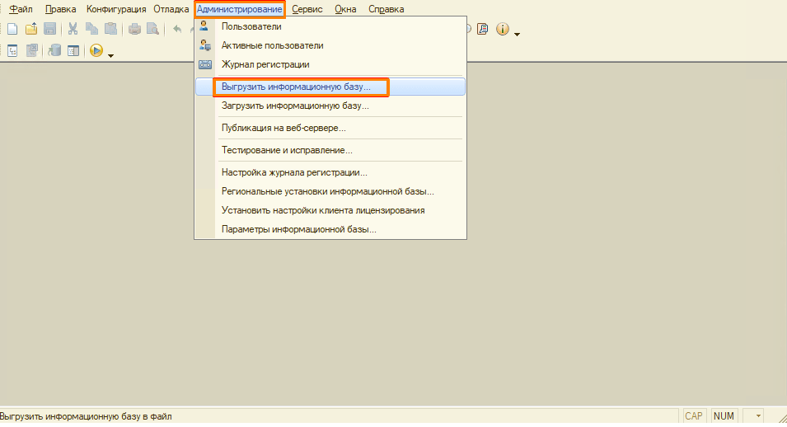Click the Paste clipboard icon
Viewport: 787px width, 427px height.
point(110,29)
